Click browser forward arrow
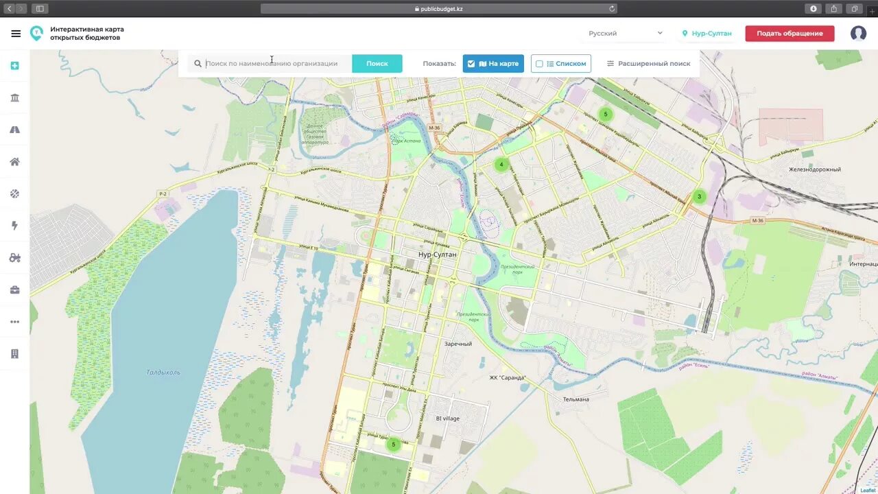Screen dimensions: 878x494 [x=21, y=8]
